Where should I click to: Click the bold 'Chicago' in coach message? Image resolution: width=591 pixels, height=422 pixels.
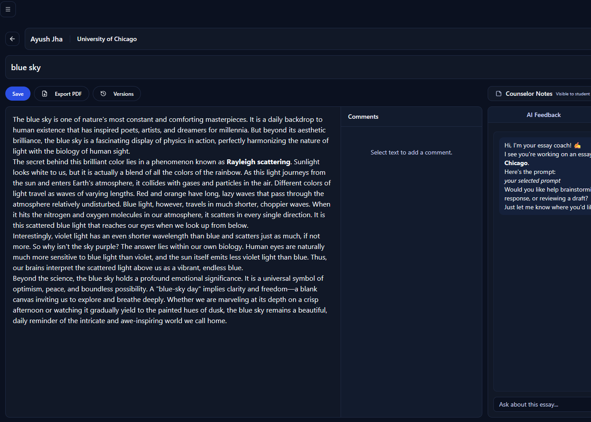click(x=516, y=163)
